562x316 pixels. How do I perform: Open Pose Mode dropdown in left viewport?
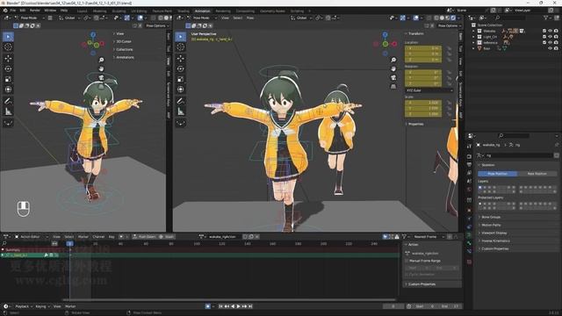pos(30,18)
